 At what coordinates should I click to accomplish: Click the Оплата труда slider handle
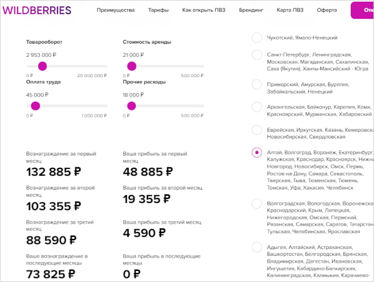35,106
